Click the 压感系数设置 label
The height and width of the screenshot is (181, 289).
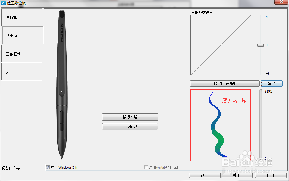[x=202, y=13]
